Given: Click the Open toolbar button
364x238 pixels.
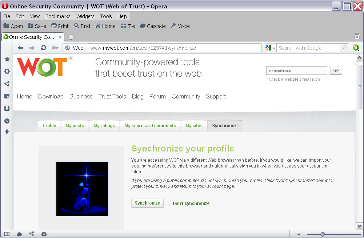Looking at the screenshot, I should (13, 26).
